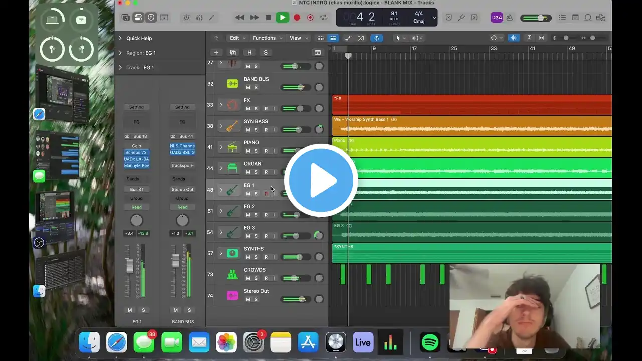Viewport: 642px width, 361px height.
Task: Toggle Flex view button
Action: point(361,38)
